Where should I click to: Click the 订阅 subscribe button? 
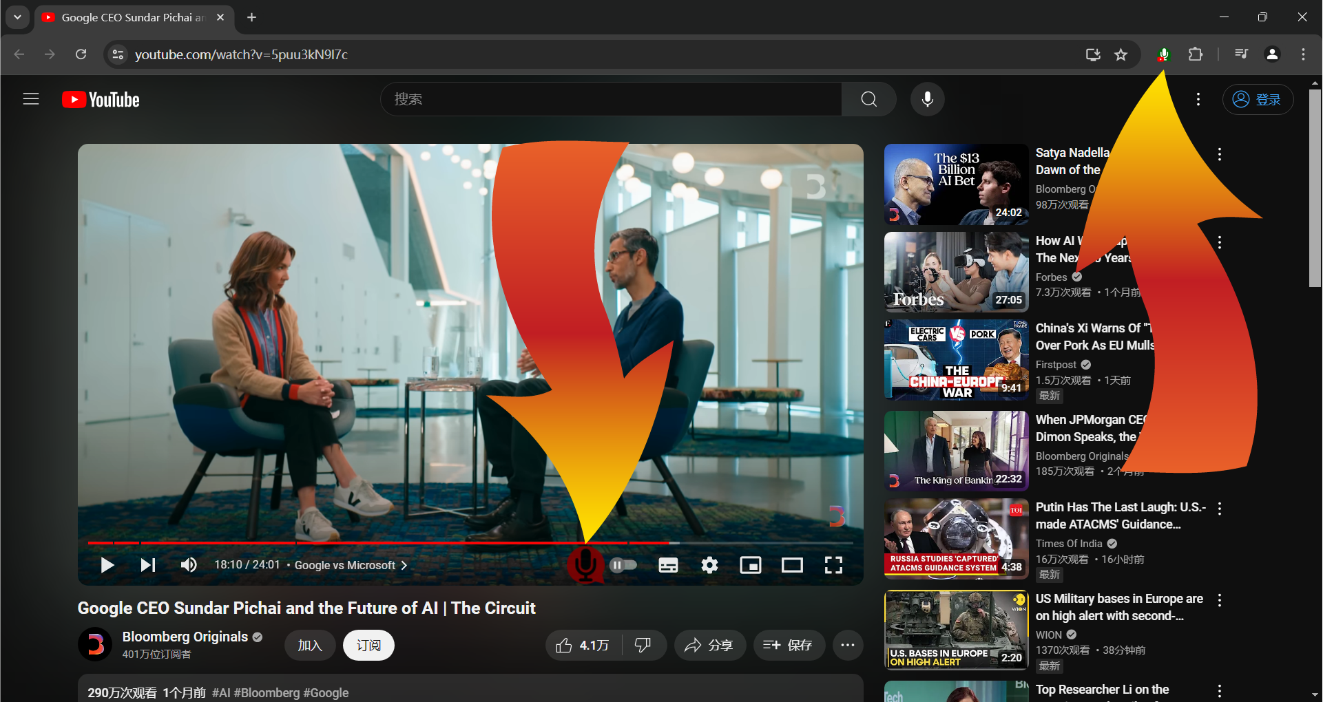(x=368, y=645)
